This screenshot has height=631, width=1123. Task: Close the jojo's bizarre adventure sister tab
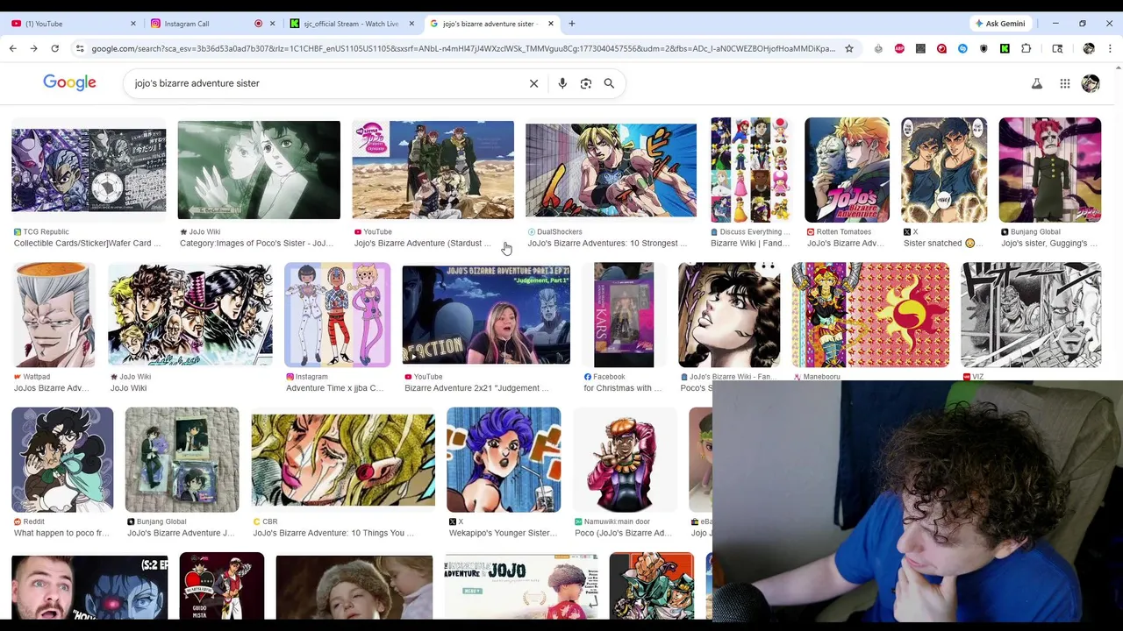pyautogui.click(x=551, y=24)
